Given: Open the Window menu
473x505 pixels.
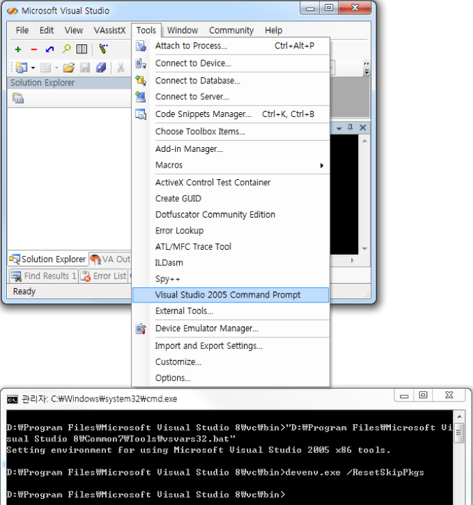Looking at the screenshot, I should coord(183,30).
